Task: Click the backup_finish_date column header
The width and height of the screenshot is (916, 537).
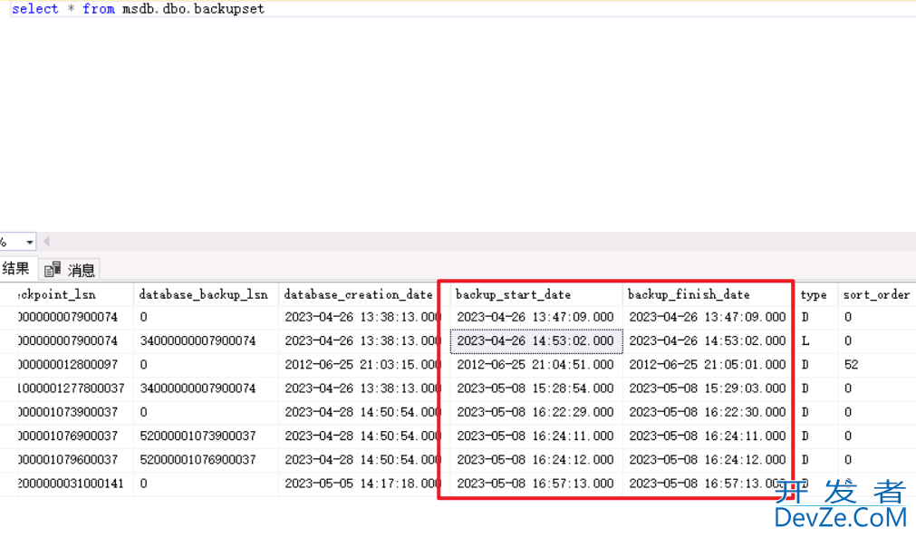Action: (x=707, y=295)
